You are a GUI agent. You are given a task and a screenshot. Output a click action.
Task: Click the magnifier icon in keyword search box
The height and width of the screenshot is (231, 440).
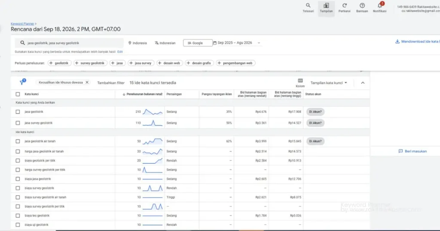pos(22,43)
